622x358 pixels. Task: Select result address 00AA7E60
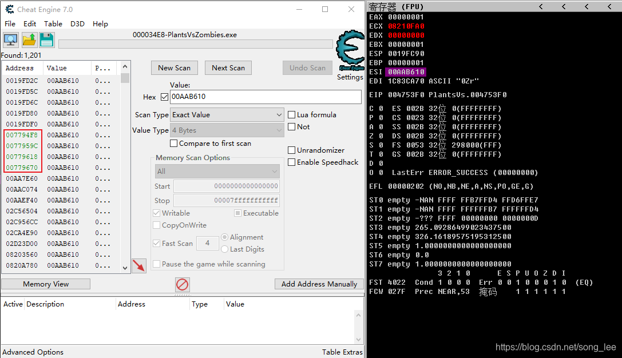[x=22, y=178]
